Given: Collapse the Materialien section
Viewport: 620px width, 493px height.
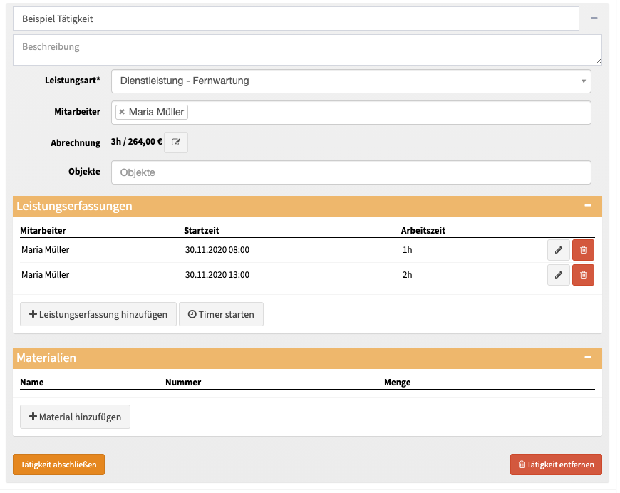Looking at the screenshot, I should coord(588,358).
